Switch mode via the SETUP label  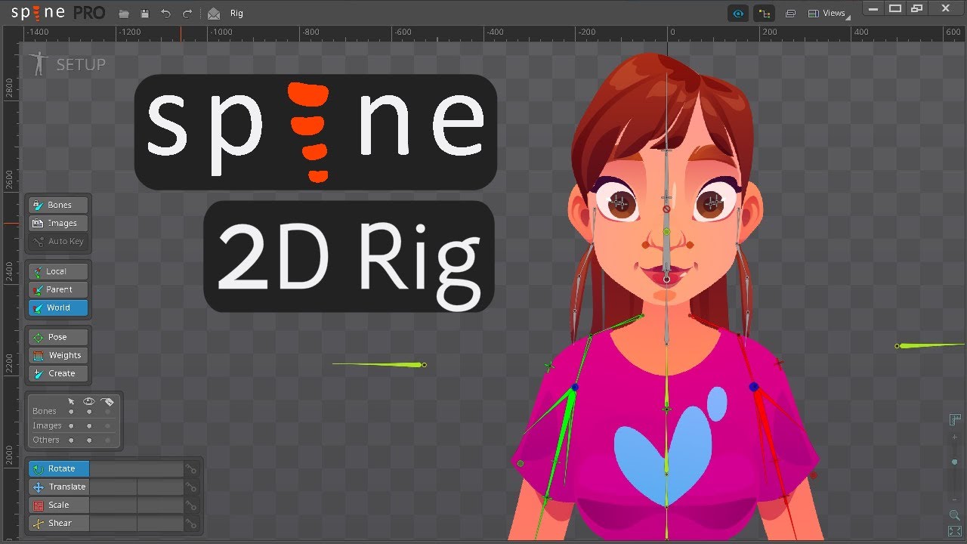click(x=81, y=65)
